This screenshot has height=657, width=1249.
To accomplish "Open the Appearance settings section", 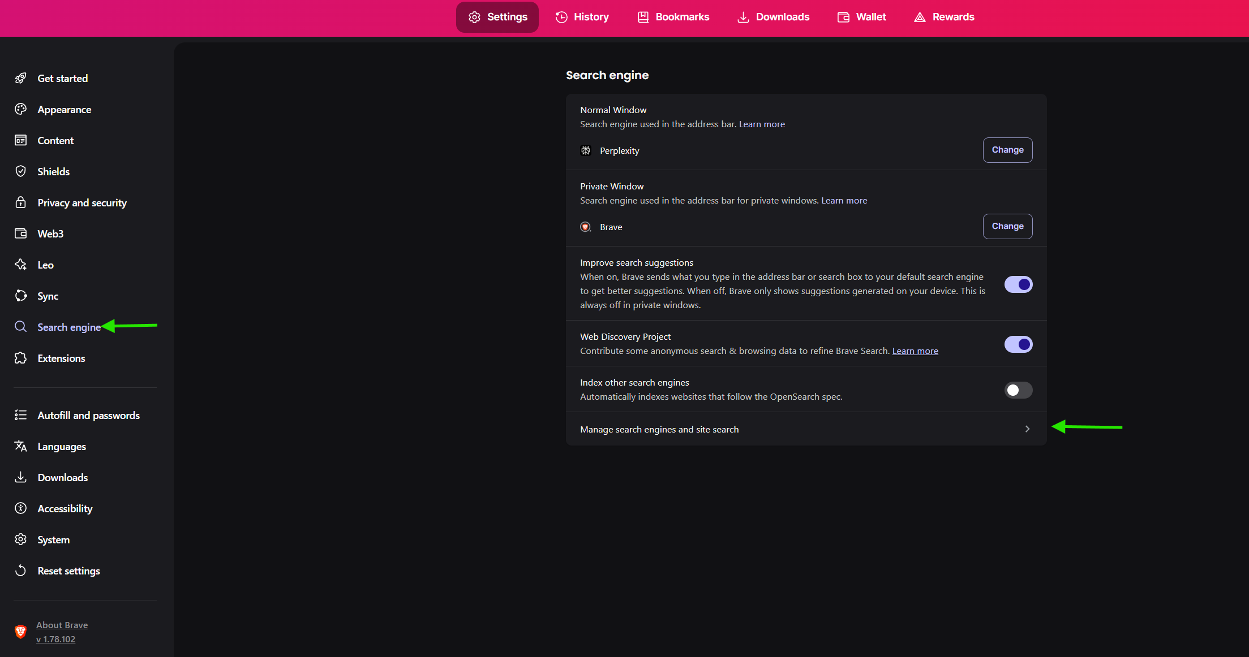I will (64, 109).
